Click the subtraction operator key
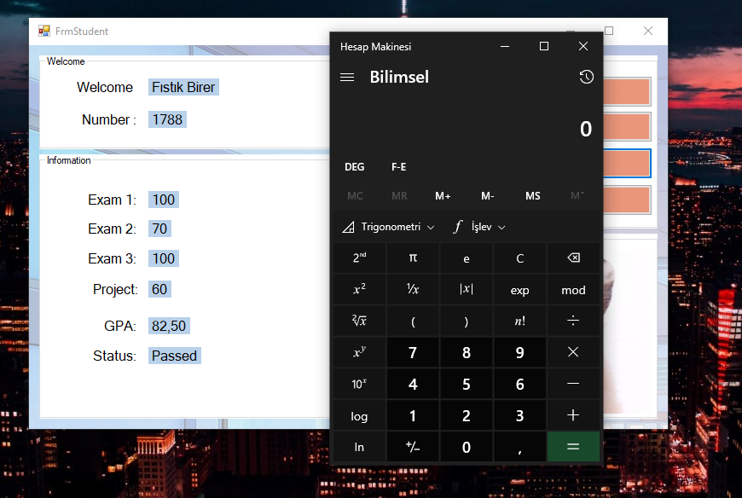 (573, 384)
